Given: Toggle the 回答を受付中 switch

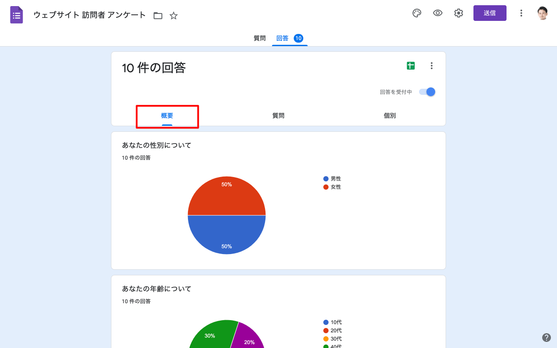Looking at the screenshot, I should (x=427, y=92).
